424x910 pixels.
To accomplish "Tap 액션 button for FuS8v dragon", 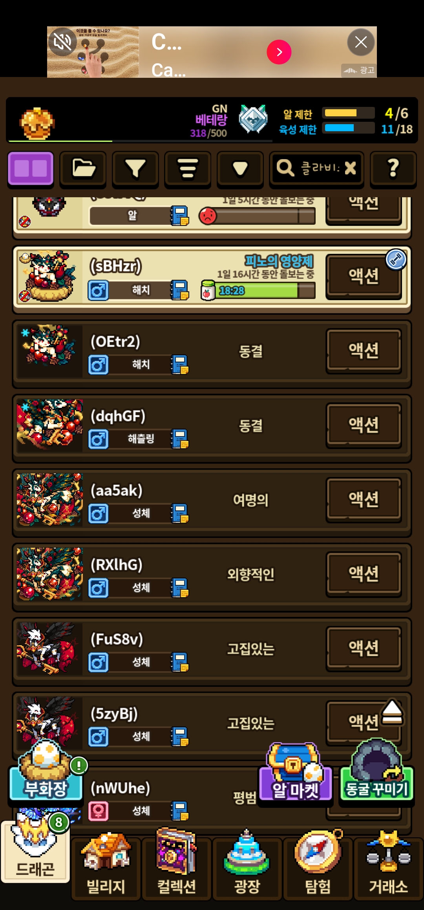I will tap(364, 648).
